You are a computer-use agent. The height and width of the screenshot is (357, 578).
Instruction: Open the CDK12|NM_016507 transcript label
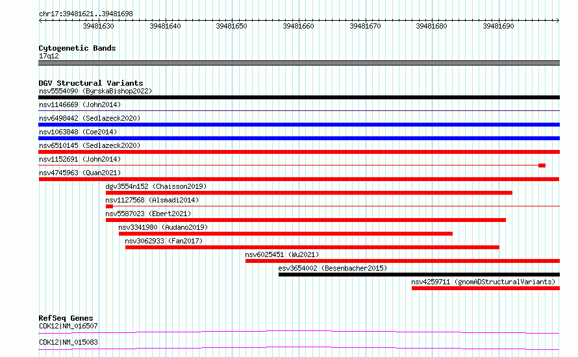click(68, 326)
